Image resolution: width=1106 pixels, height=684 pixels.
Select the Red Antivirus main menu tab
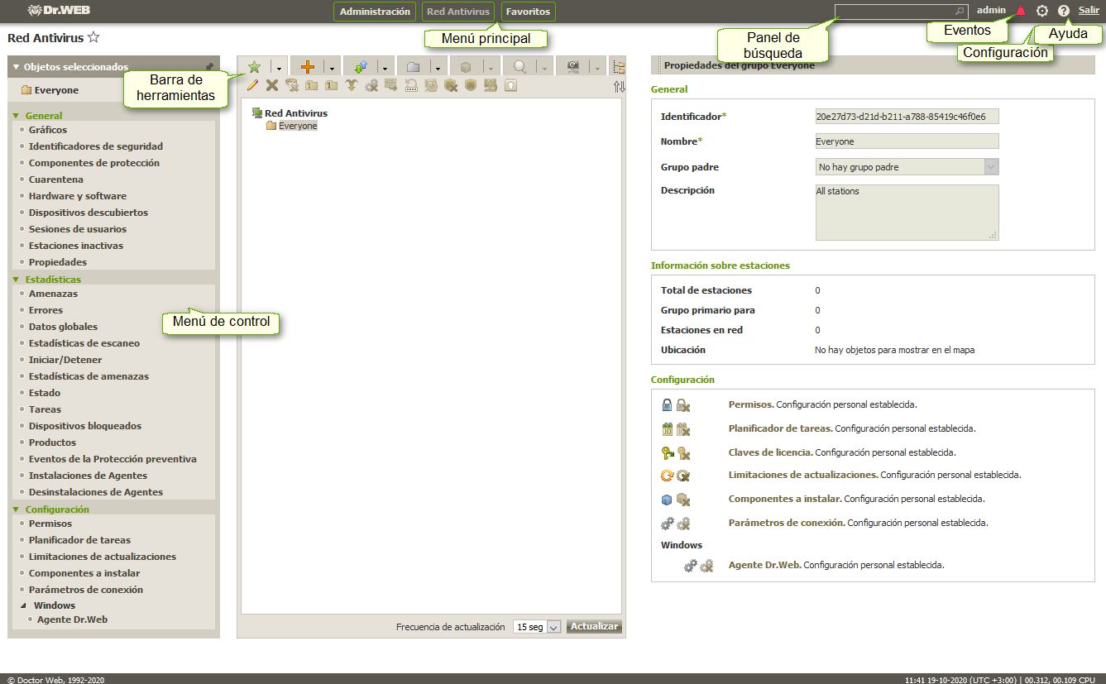(x=458, y=12)
